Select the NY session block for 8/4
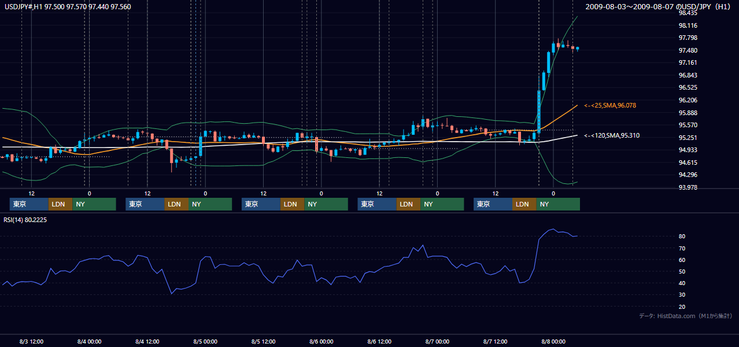The width and height of the screenshot is (739, 347). click(x=210, y=204)
